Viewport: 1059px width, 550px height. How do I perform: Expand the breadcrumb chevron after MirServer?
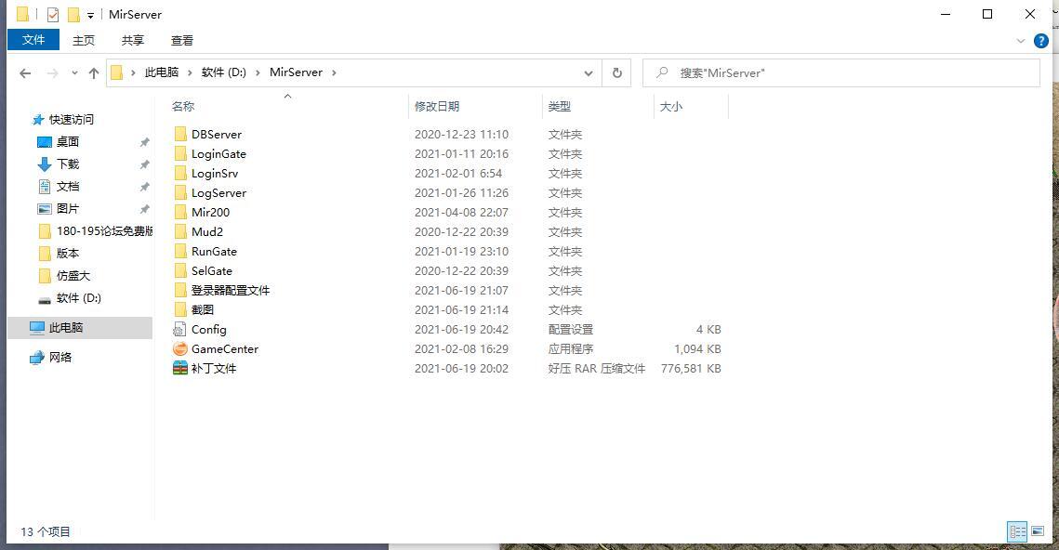point(334,72)
